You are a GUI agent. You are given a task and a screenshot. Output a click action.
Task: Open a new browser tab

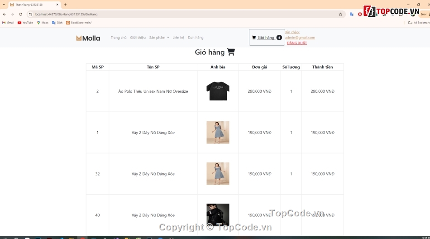[x=65, y=5]
